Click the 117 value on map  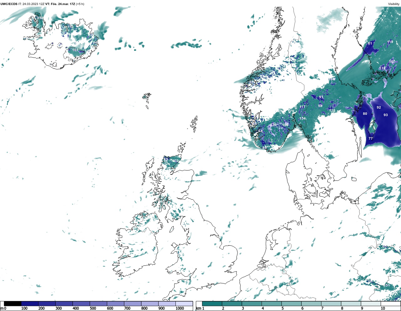click(302, 107)
